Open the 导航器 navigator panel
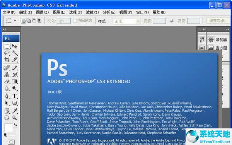 pyautogui.click(x=217, y=40)
